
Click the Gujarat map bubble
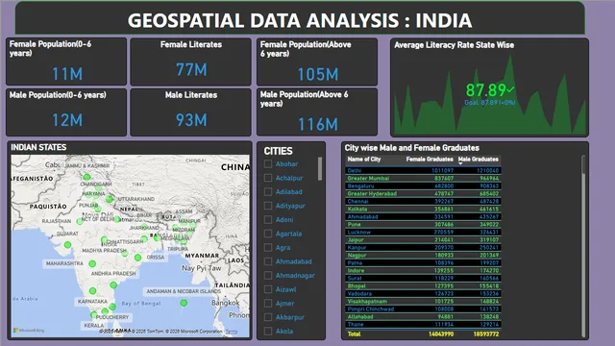coord(67,245)
